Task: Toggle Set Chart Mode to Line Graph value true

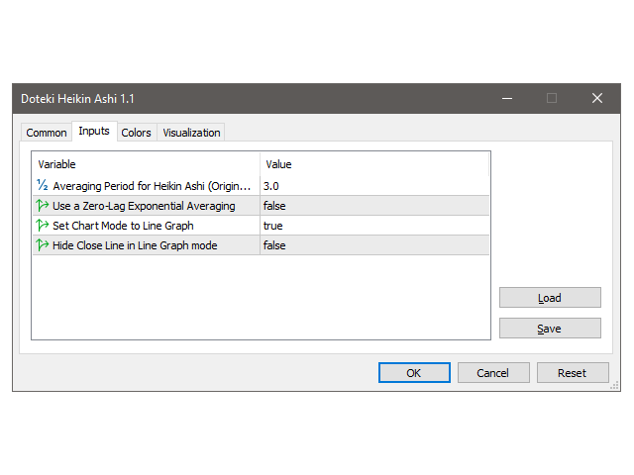Action: (x=374, y=226)
